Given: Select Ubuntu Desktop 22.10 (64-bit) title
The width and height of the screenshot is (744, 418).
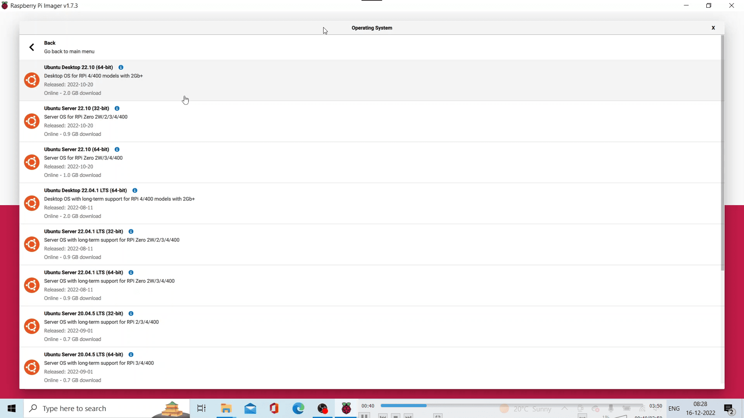Looking at the screenshot, I should click(x=79, y=67).
